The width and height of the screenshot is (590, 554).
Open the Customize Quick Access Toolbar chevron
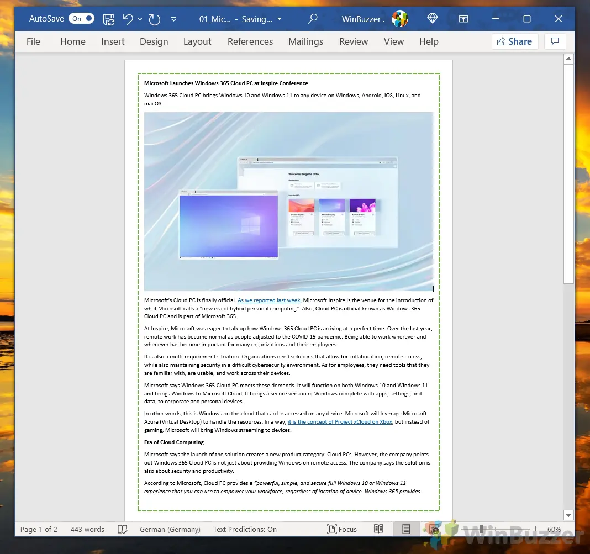click(x=173, y=19)
